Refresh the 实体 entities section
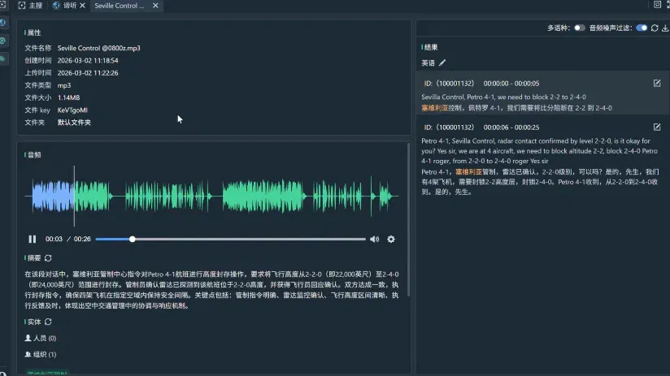The image size is (670, 376). pyautogui.click(x=48, y=322)
